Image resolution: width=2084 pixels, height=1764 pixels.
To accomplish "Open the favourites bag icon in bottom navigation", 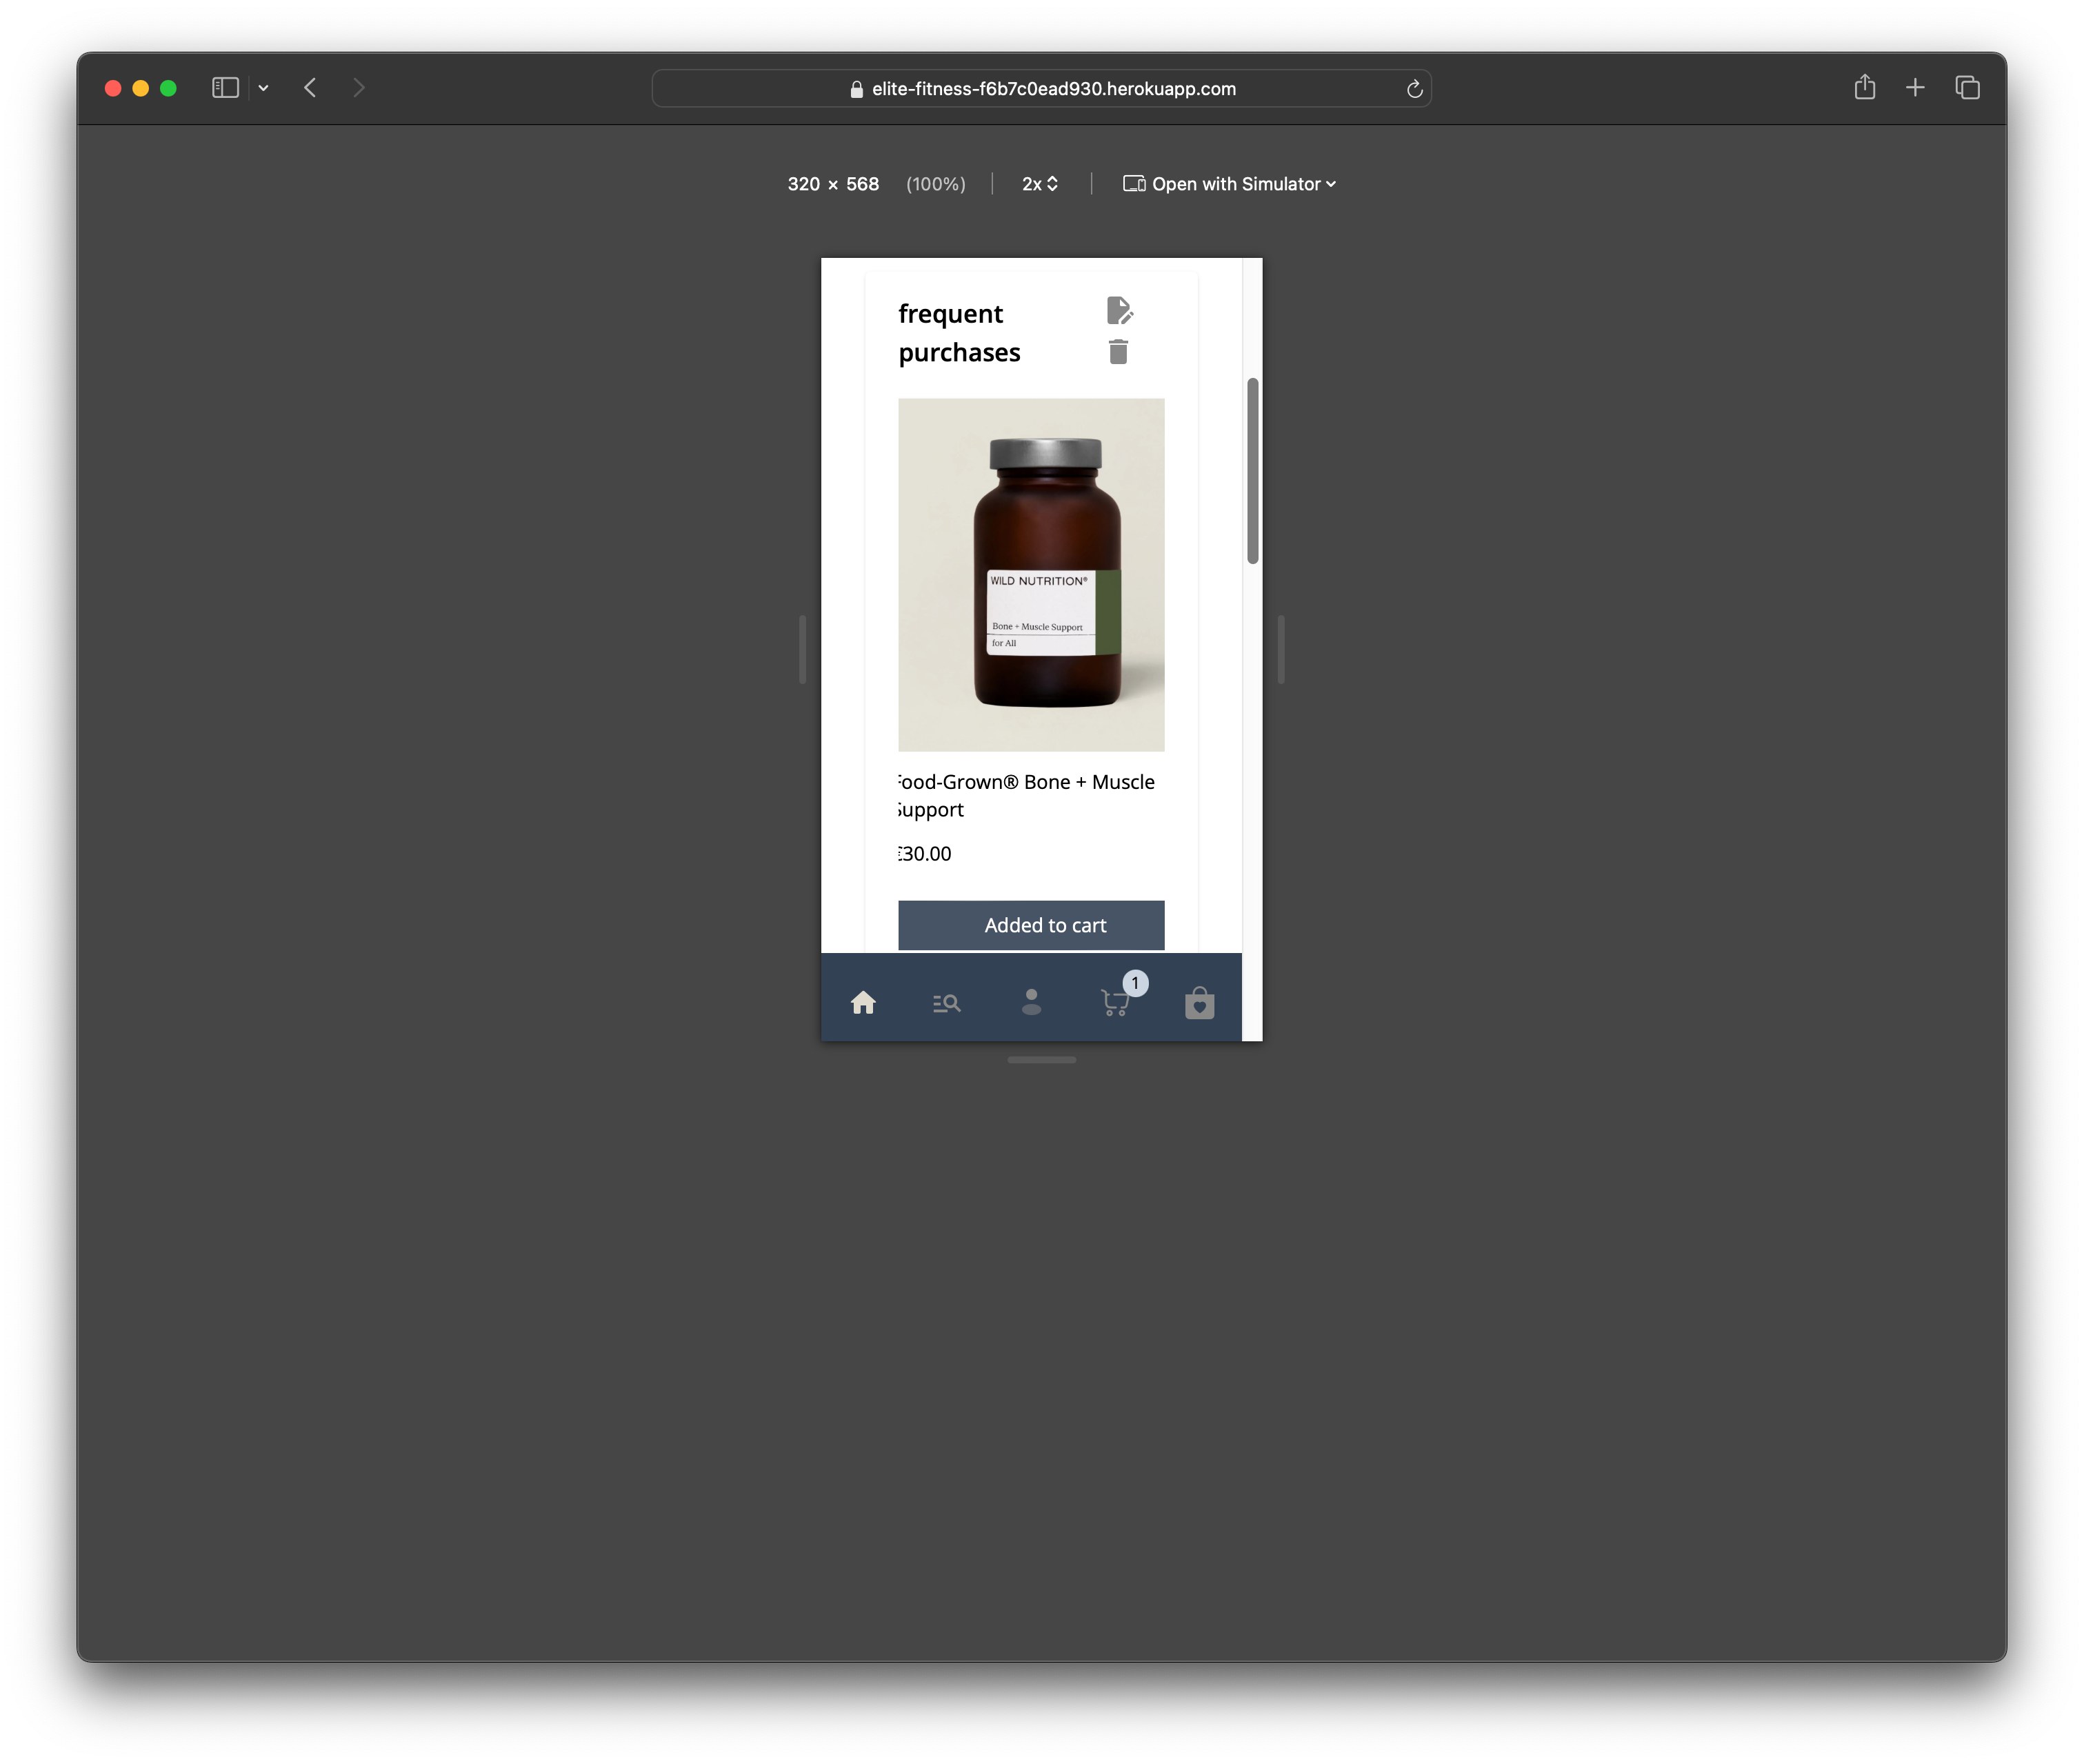I will click(1199, 1002).
